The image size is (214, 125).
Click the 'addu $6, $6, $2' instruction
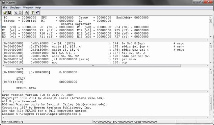pos(66,56)
